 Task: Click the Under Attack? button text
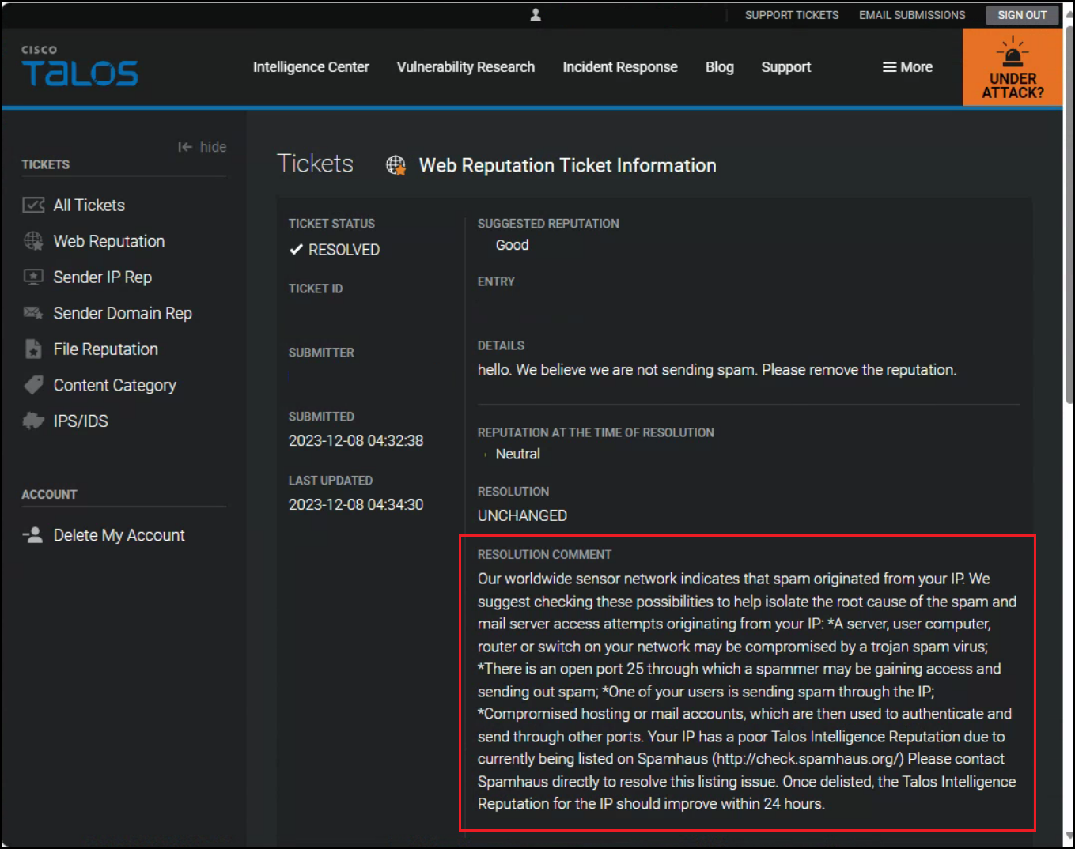point(1013,85)
